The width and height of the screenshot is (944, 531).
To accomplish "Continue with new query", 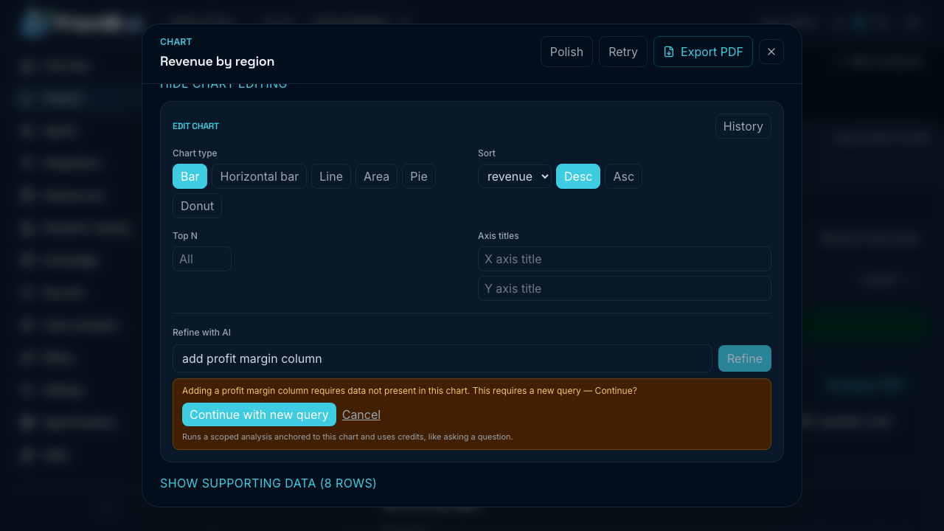I will pyautogui.click(x=259, y=414).
